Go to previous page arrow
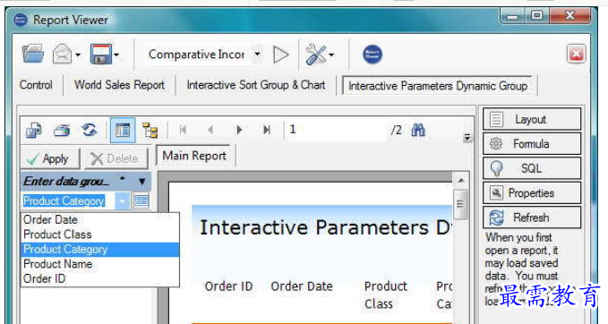This screenshot has width=608, height=324. [x=210, y=130]
